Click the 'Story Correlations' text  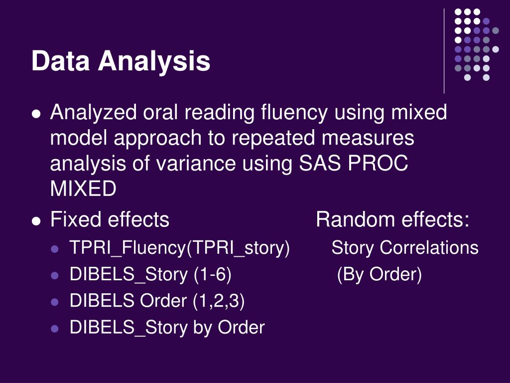[x=405, y=248]
